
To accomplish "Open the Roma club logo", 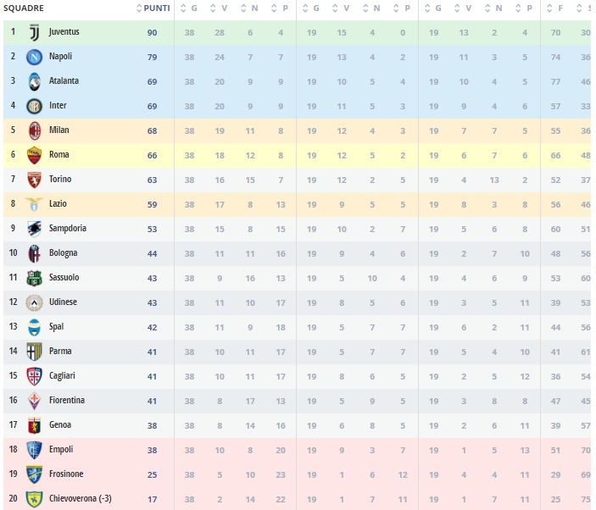I will [35, 155].
